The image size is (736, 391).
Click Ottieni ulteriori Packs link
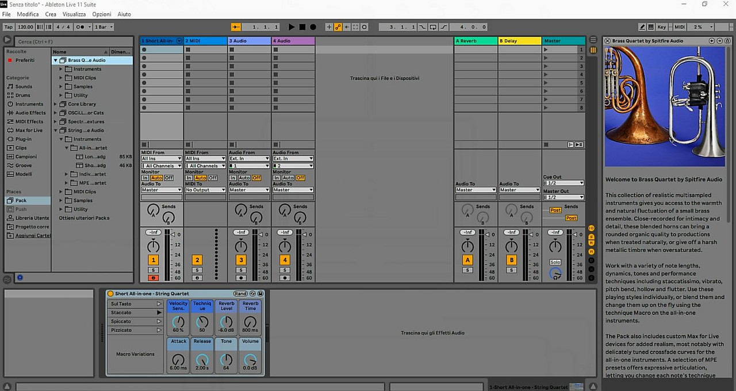(84, 218)
